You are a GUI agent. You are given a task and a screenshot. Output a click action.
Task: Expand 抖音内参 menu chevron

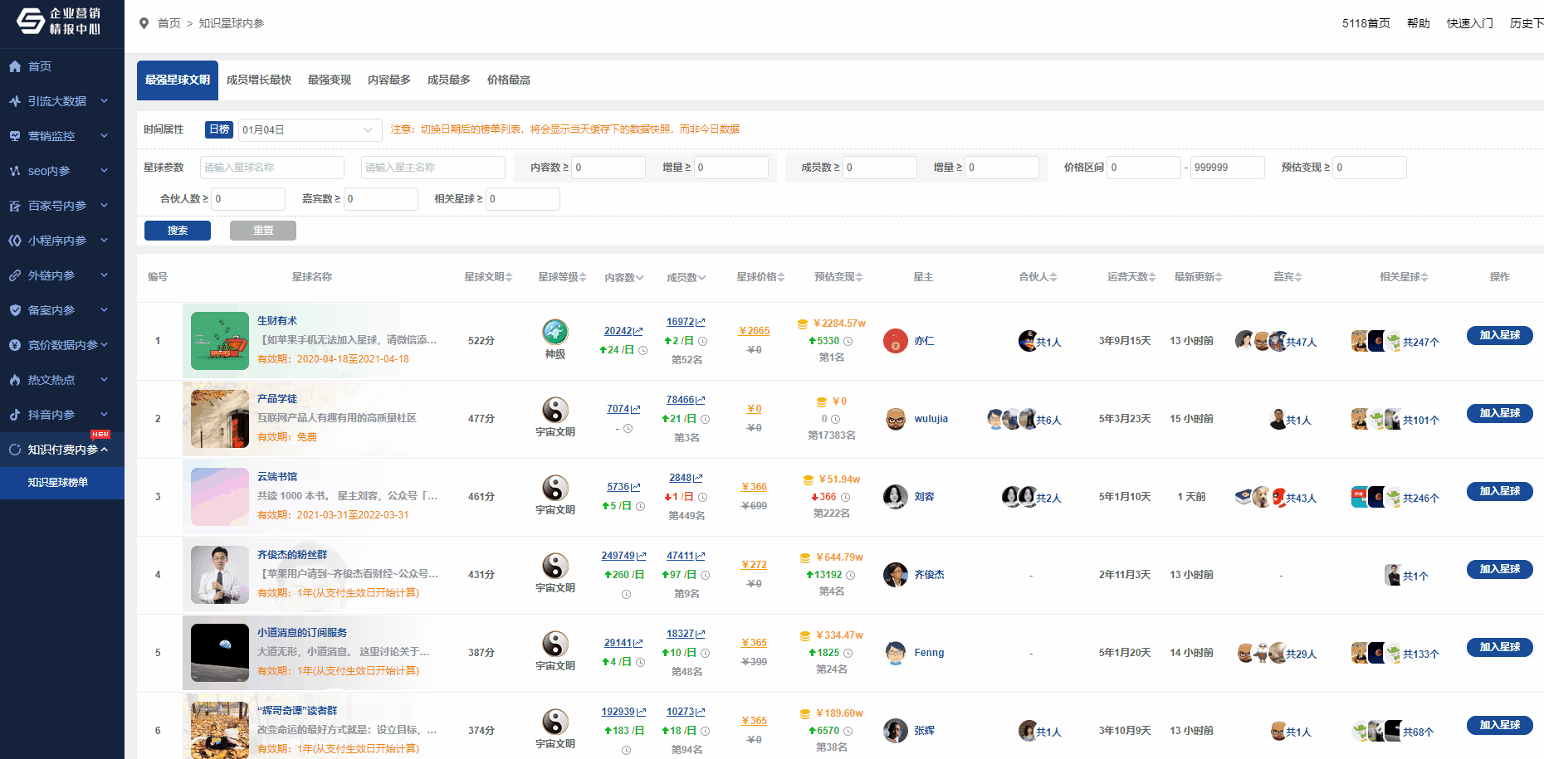pos(105,415)
